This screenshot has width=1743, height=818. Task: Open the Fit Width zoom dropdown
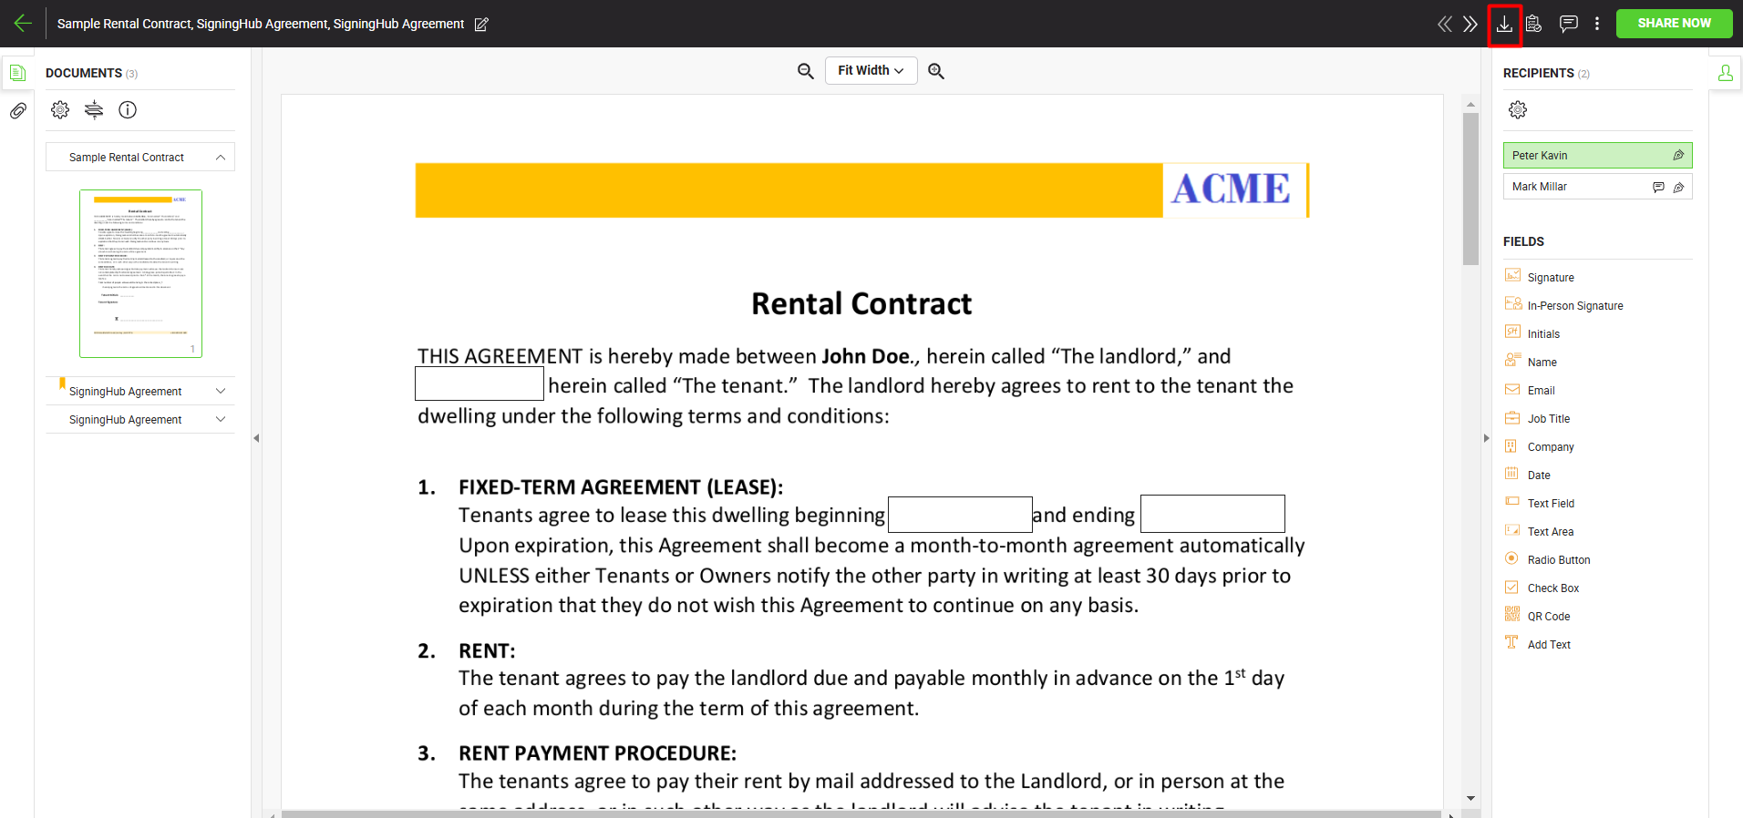871,71
